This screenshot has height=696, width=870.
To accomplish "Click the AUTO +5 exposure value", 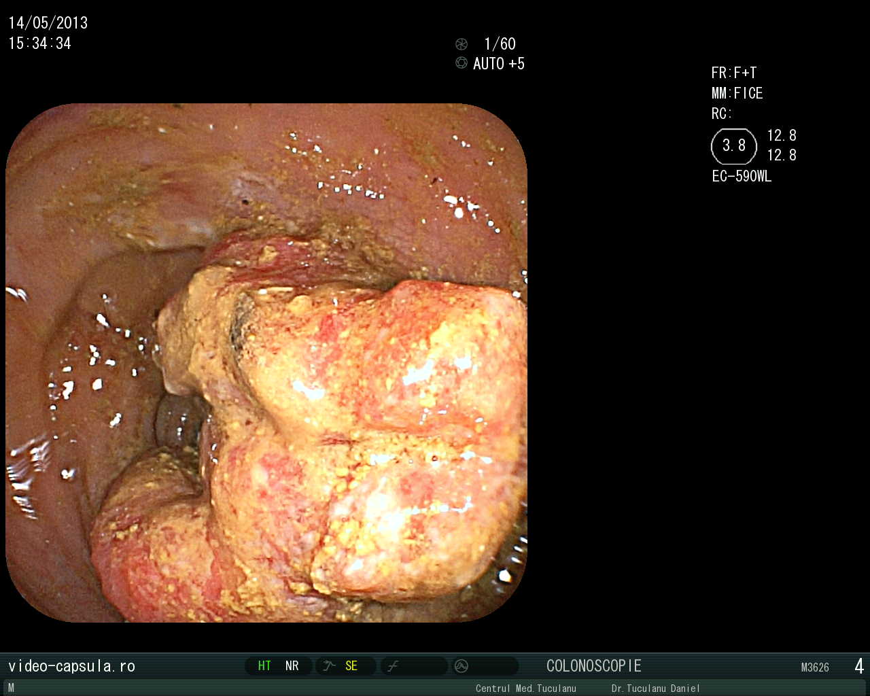I will pos(498,64).
